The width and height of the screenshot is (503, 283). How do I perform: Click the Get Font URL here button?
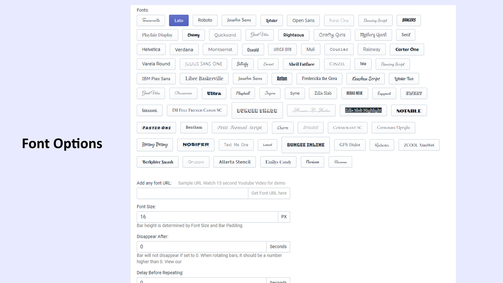[269, 193]
